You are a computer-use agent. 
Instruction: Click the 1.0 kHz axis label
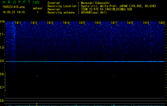tap(2, 48)
